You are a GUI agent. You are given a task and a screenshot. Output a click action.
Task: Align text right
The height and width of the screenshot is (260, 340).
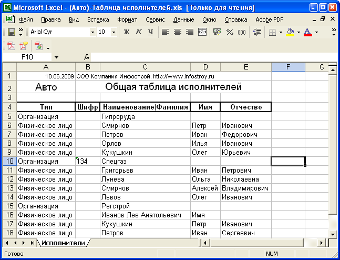(189, 32)
